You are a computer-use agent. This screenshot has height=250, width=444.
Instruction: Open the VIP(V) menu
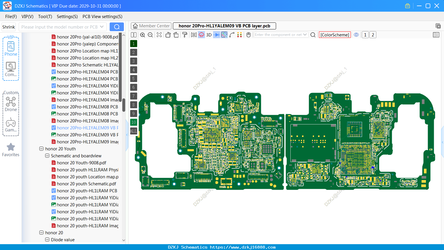click(27, 17)
